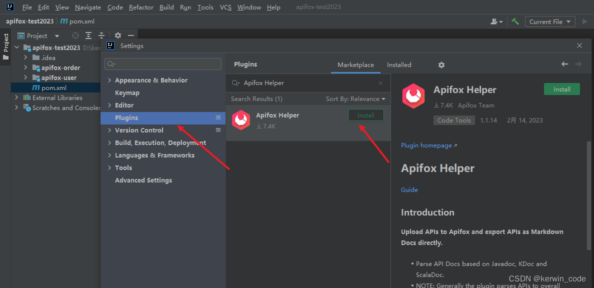Click the plugin description scrollbar
The height and width of the screenshot is (288, 594).
(x=588, y=195)
